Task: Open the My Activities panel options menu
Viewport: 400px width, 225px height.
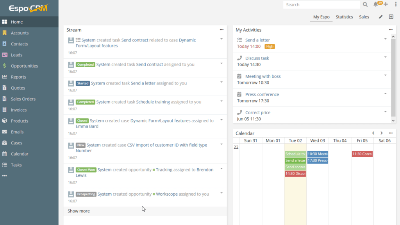Action: 391,30
